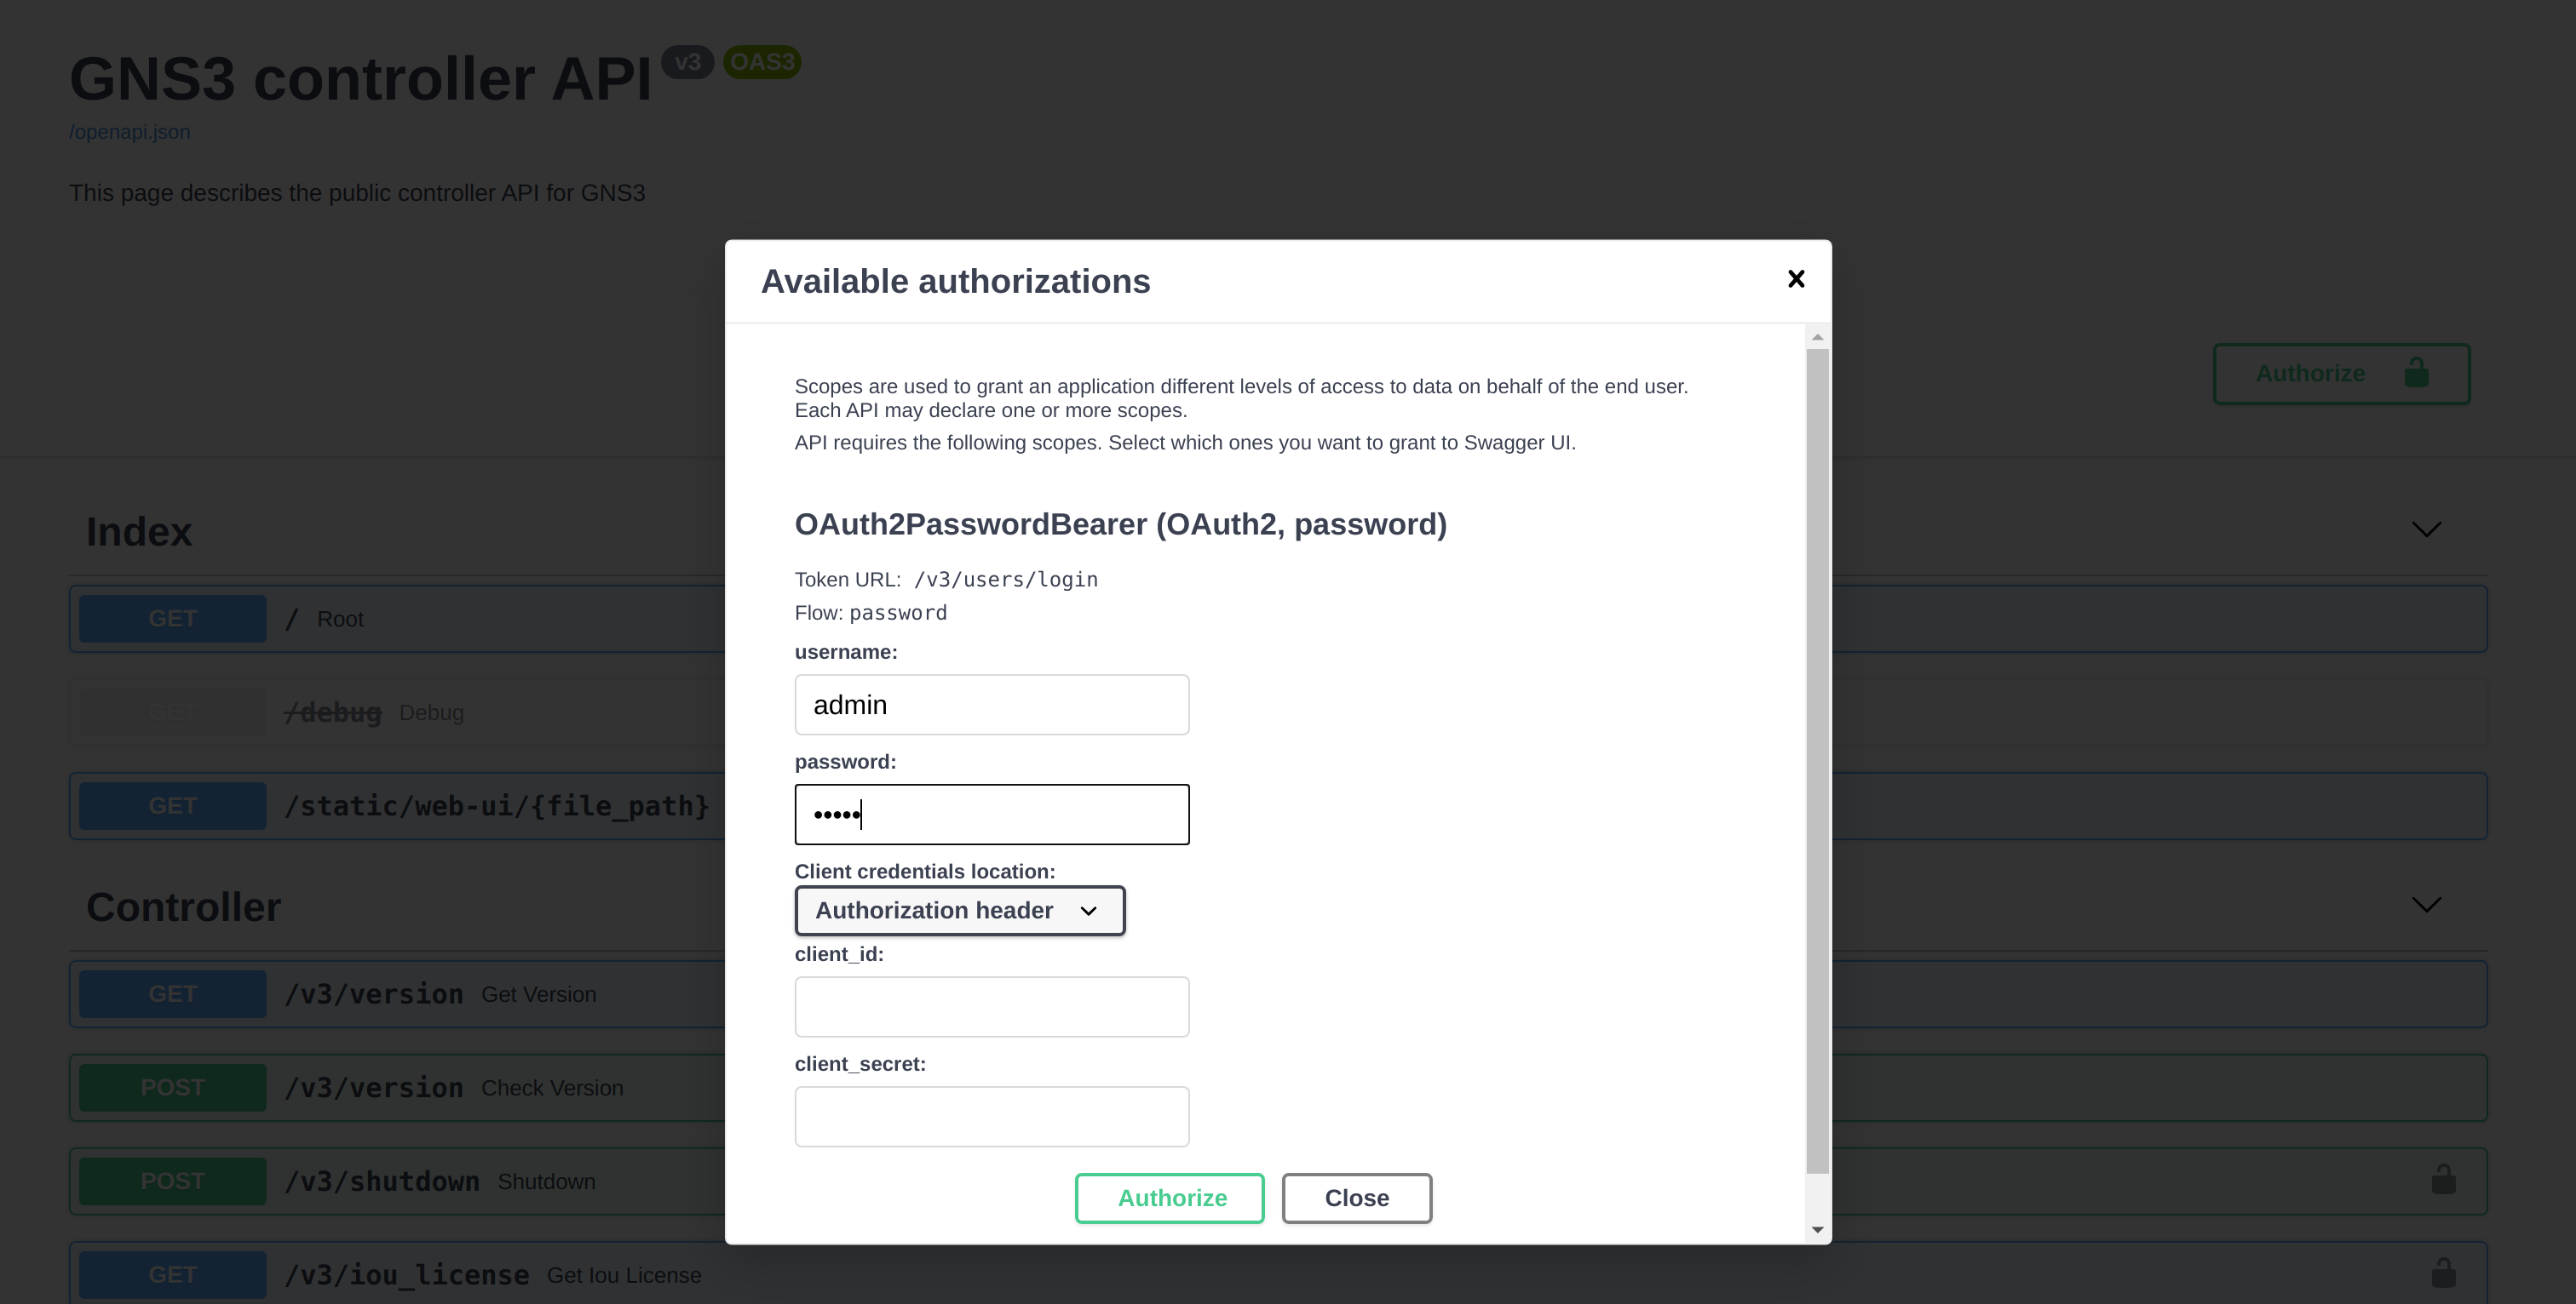The height and width of the screenshot is (1304, 2576).
Task: Focus the password input field
Action: coord(991,815)
